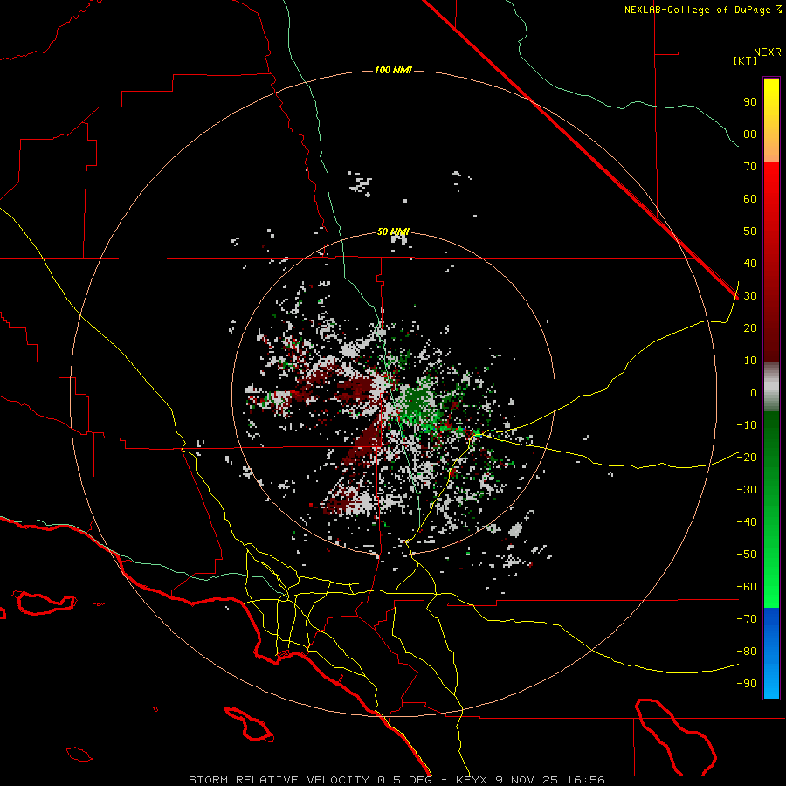Screen dimensions: 786x786
Task: Select the -50 value on velocity scale
Action: pyautogui.click(x=747, y=555)
